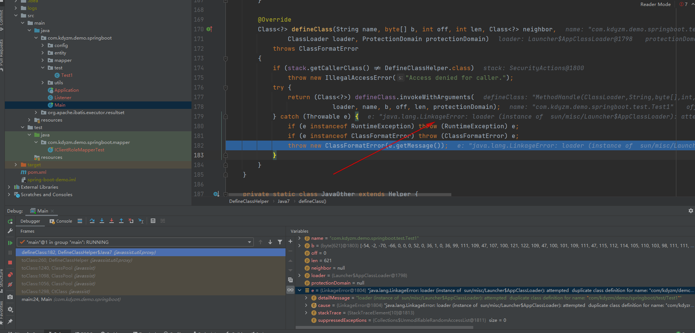This screenshot has height=333, width=695.
Task: Force Step Into with red arrow
Action: point(112,221)
